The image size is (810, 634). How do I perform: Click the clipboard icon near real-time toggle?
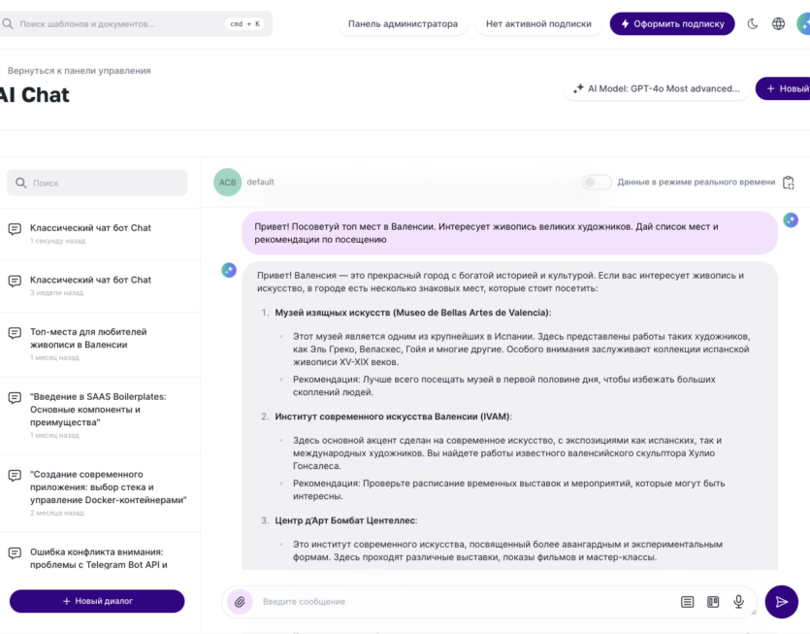pos(789,183)
